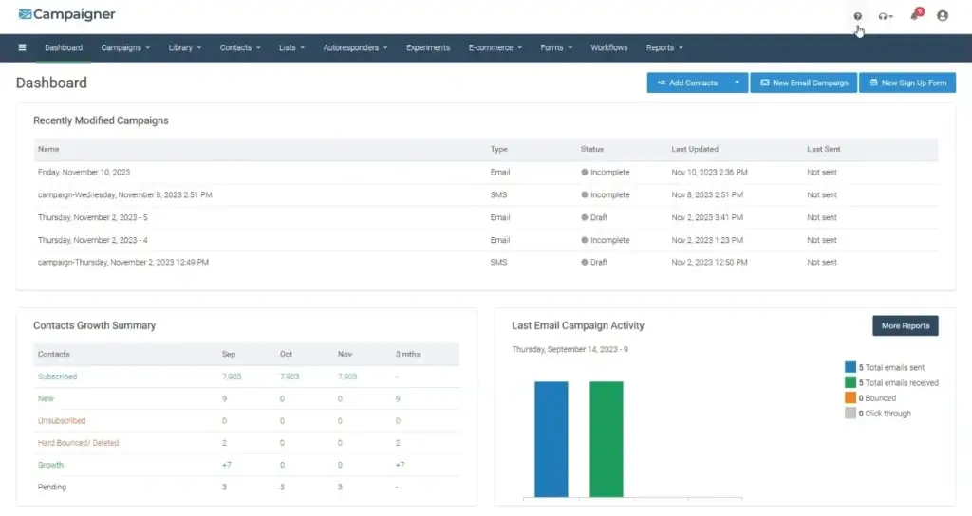Click the blue Total emails sent legend swatch

(x=850, y=367)
